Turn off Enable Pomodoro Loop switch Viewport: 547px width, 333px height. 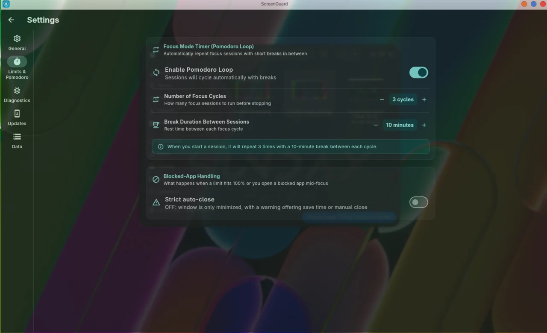coord(418,73)
